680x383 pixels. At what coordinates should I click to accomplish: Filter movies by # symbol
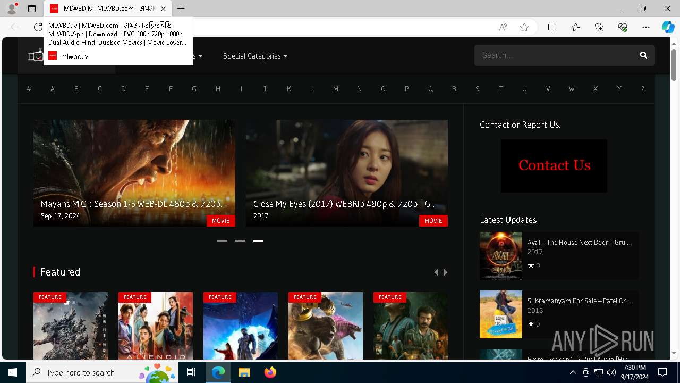[29, 89]
